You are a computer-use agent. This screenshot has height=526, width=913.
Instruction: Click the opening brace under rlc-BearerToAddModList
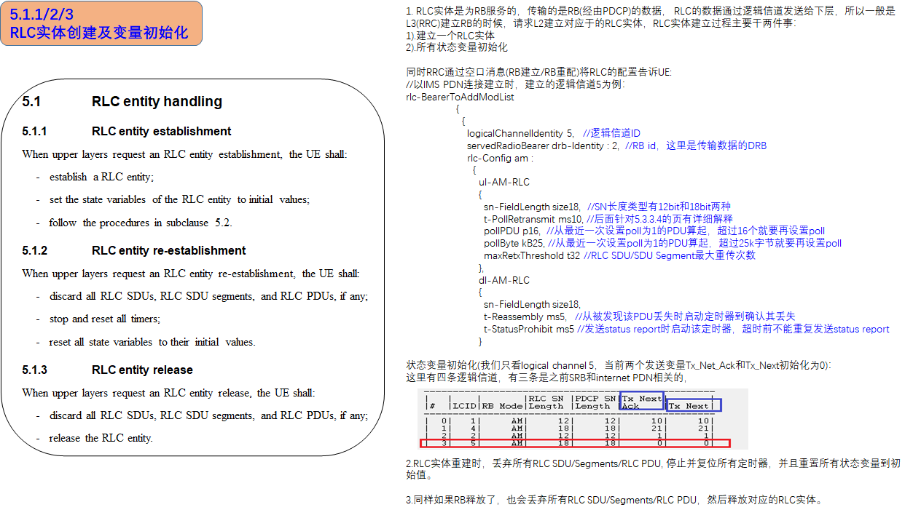pos(457,108)
